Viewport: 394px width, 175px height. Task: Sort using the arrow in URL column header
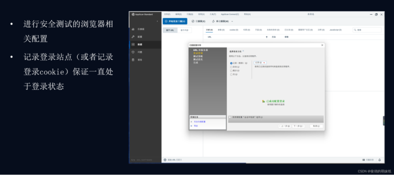pyautogui.click(x=267, y=37)
